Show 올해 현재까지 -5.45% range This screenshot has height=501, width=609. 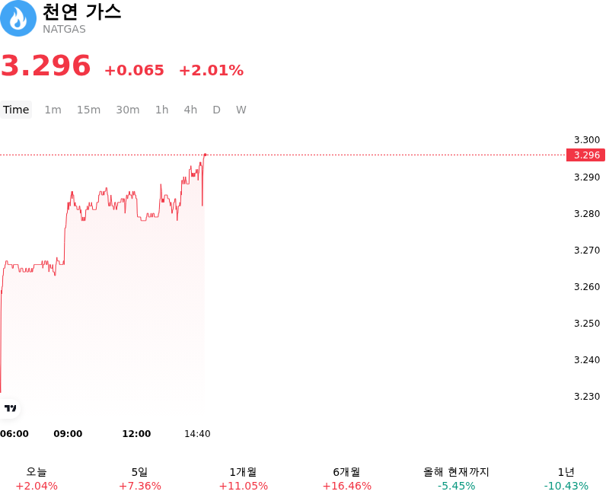tap(456, 479)
